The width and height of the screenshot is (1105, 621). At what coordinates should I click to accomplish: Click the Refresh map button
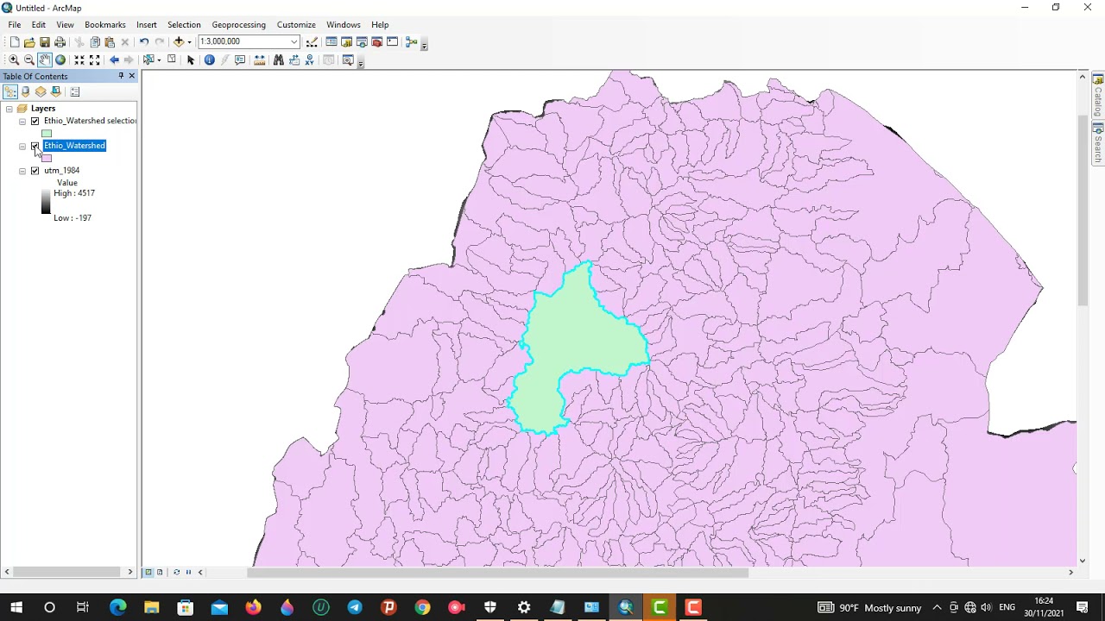click(176, 572)
